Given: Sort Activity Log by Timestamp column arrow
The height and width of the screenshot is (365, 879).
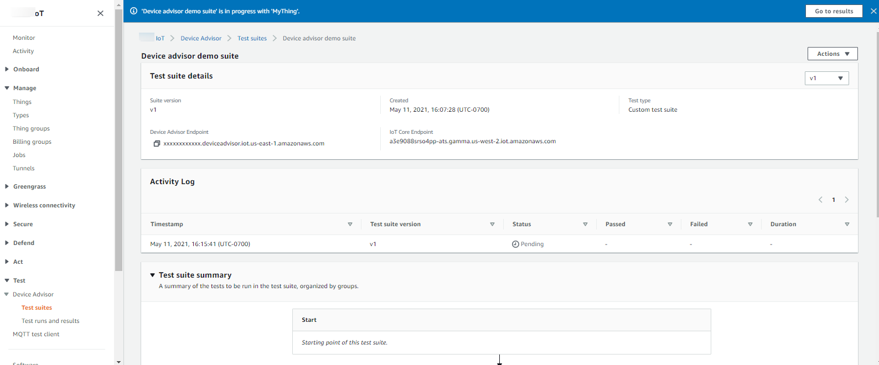Looking at the screenshot, I should click(350, 225).
